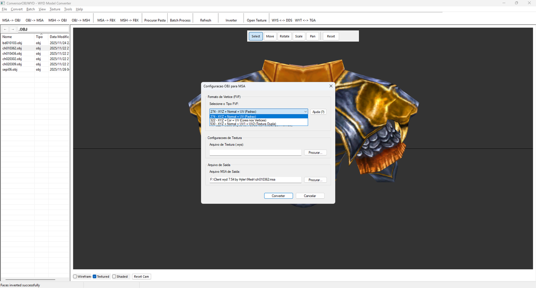Activate the Move viewport tool

pos(270,36)
